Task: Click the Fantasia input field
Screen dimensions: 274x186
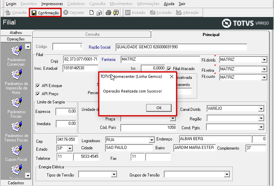Action: pyautogui.click(x=160, y=60)
